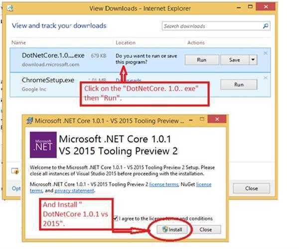Run ChromeSetup.exe from the downloads list
The image size is (299, 249).
click(239, 85)
